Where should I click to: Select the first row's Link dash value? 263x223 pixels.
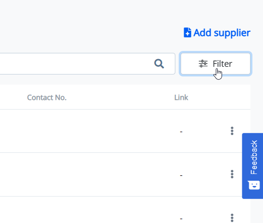click(x=181, y=132)
